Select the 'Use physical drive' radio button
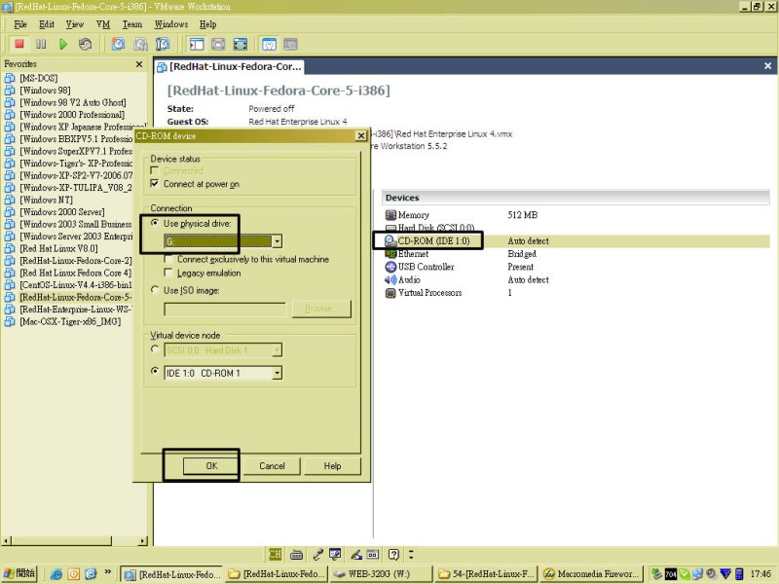This screenshot has height=584, width=779. pos(155,223)
